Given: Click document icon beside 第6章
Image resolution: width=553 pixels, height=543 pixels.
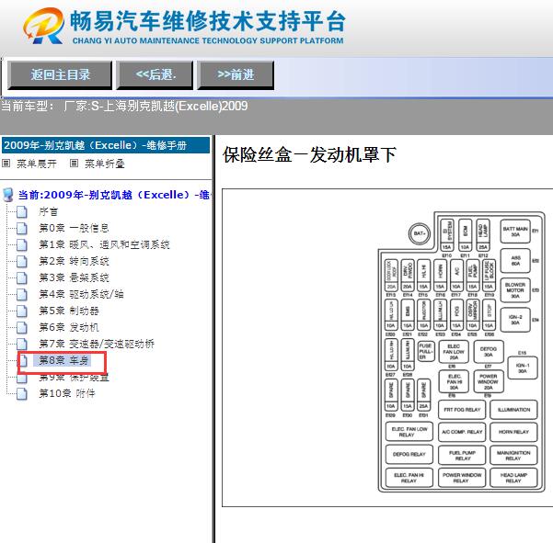Looking at the screenshot, I should (22, 328).
